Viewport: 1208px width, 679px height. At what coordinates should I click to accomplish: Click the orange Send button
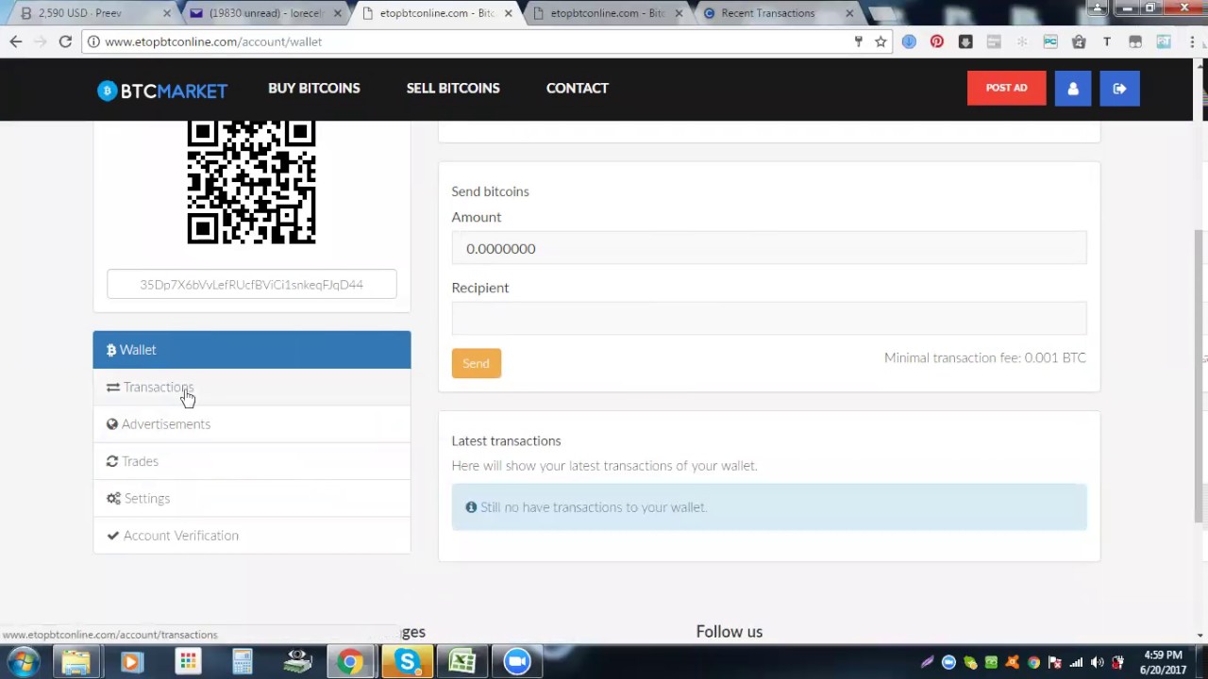(x=476, y=363)
